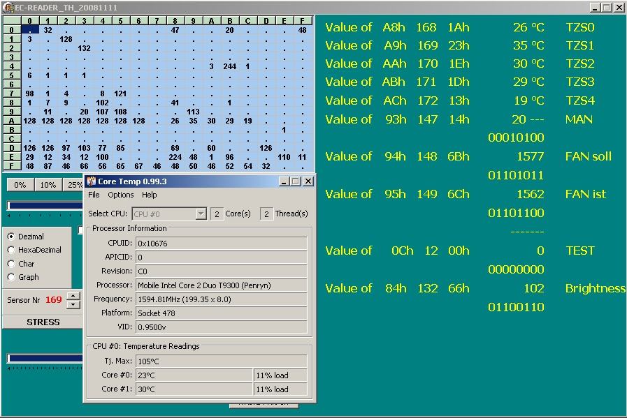Decrease Sensor Nr with down arrow
The height and width of the screenshot is (418, 627).
click(73, 305)
